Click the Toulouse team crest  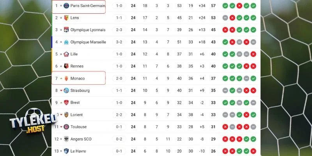(66, 127)
